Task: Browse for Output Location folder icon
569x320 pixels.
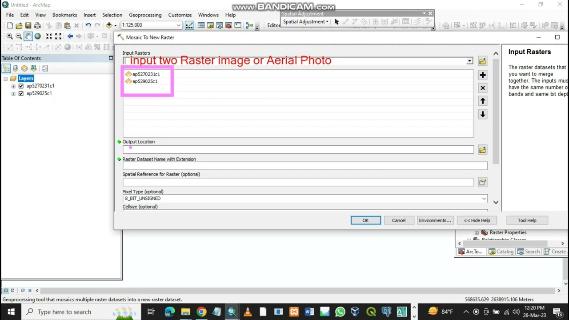Action: [x=483, y=150]
